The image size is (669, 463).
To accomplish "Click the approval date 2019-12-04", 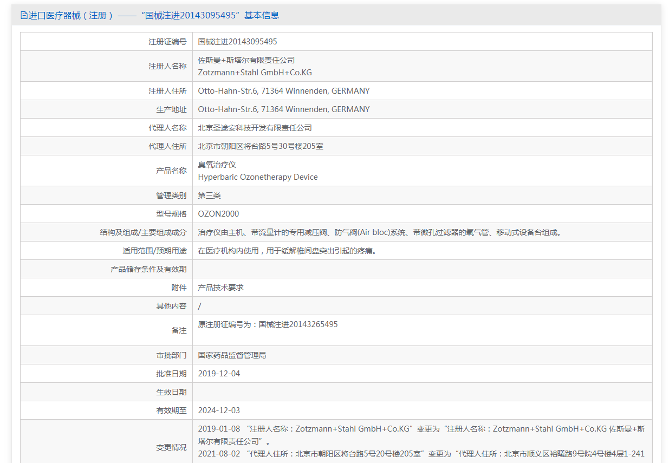I will [219, 374].
